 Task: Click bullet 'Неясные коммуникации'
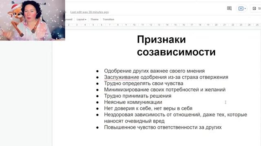(133, 102)
